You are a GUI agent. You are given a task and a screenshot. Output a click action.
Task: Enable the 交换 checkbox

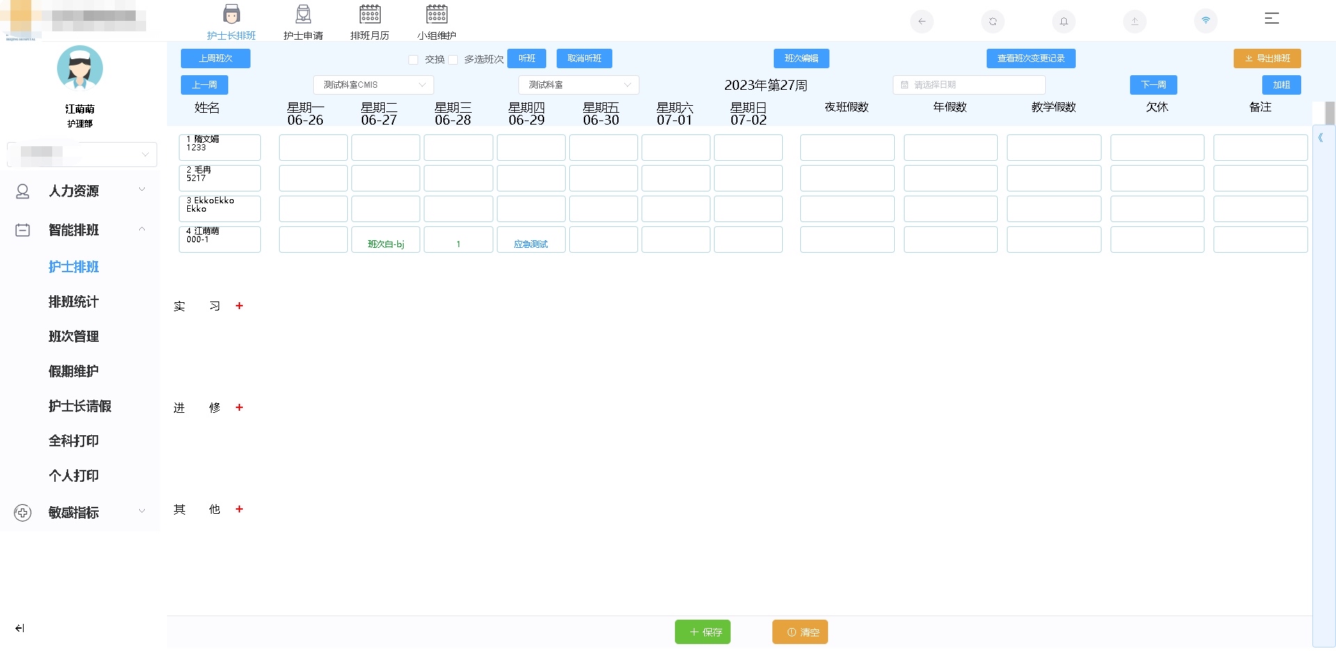tap(413, 60)
